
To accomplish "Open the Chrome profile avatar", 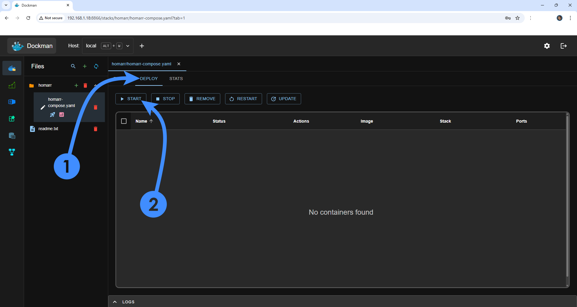I will [560, 18].
